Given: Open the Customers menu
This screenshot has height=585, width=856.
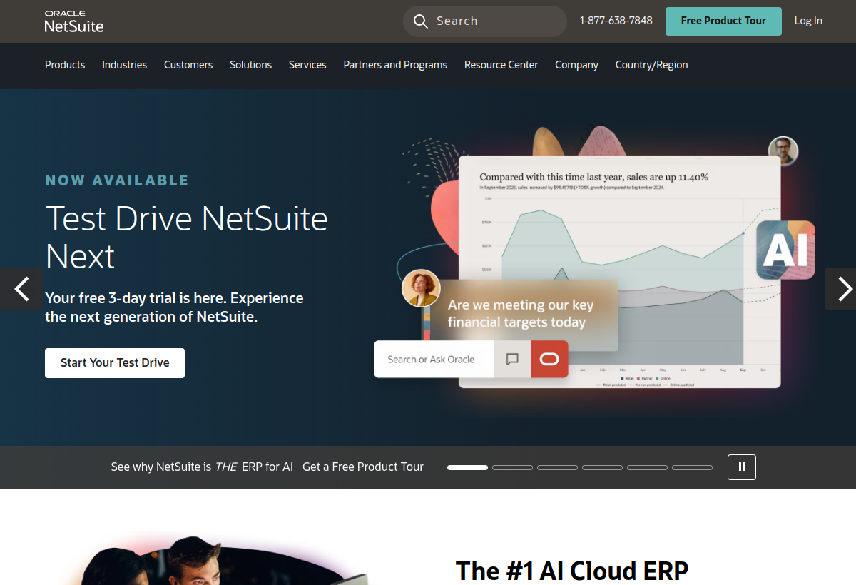Looking at the screenshot, I should [x=188, y=65].
